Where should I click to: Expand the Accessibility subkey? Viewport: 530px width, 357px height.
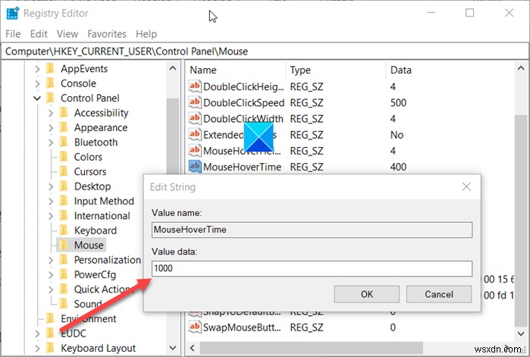(51, 113)
